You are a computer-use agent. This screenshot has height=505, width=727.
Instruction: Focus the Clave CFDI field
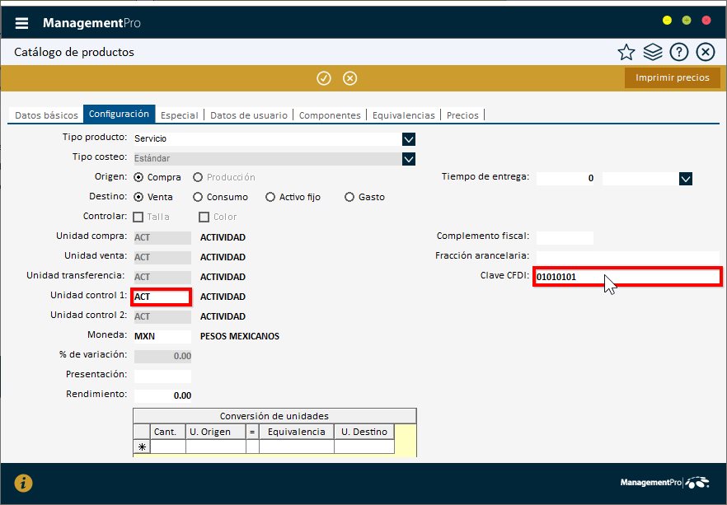tap(627, 277)
